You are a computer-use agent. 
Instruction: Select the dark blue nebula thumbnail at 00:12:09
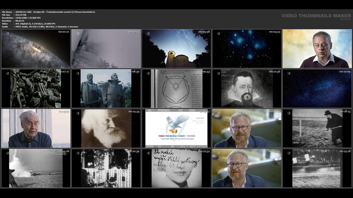[317, 88]
